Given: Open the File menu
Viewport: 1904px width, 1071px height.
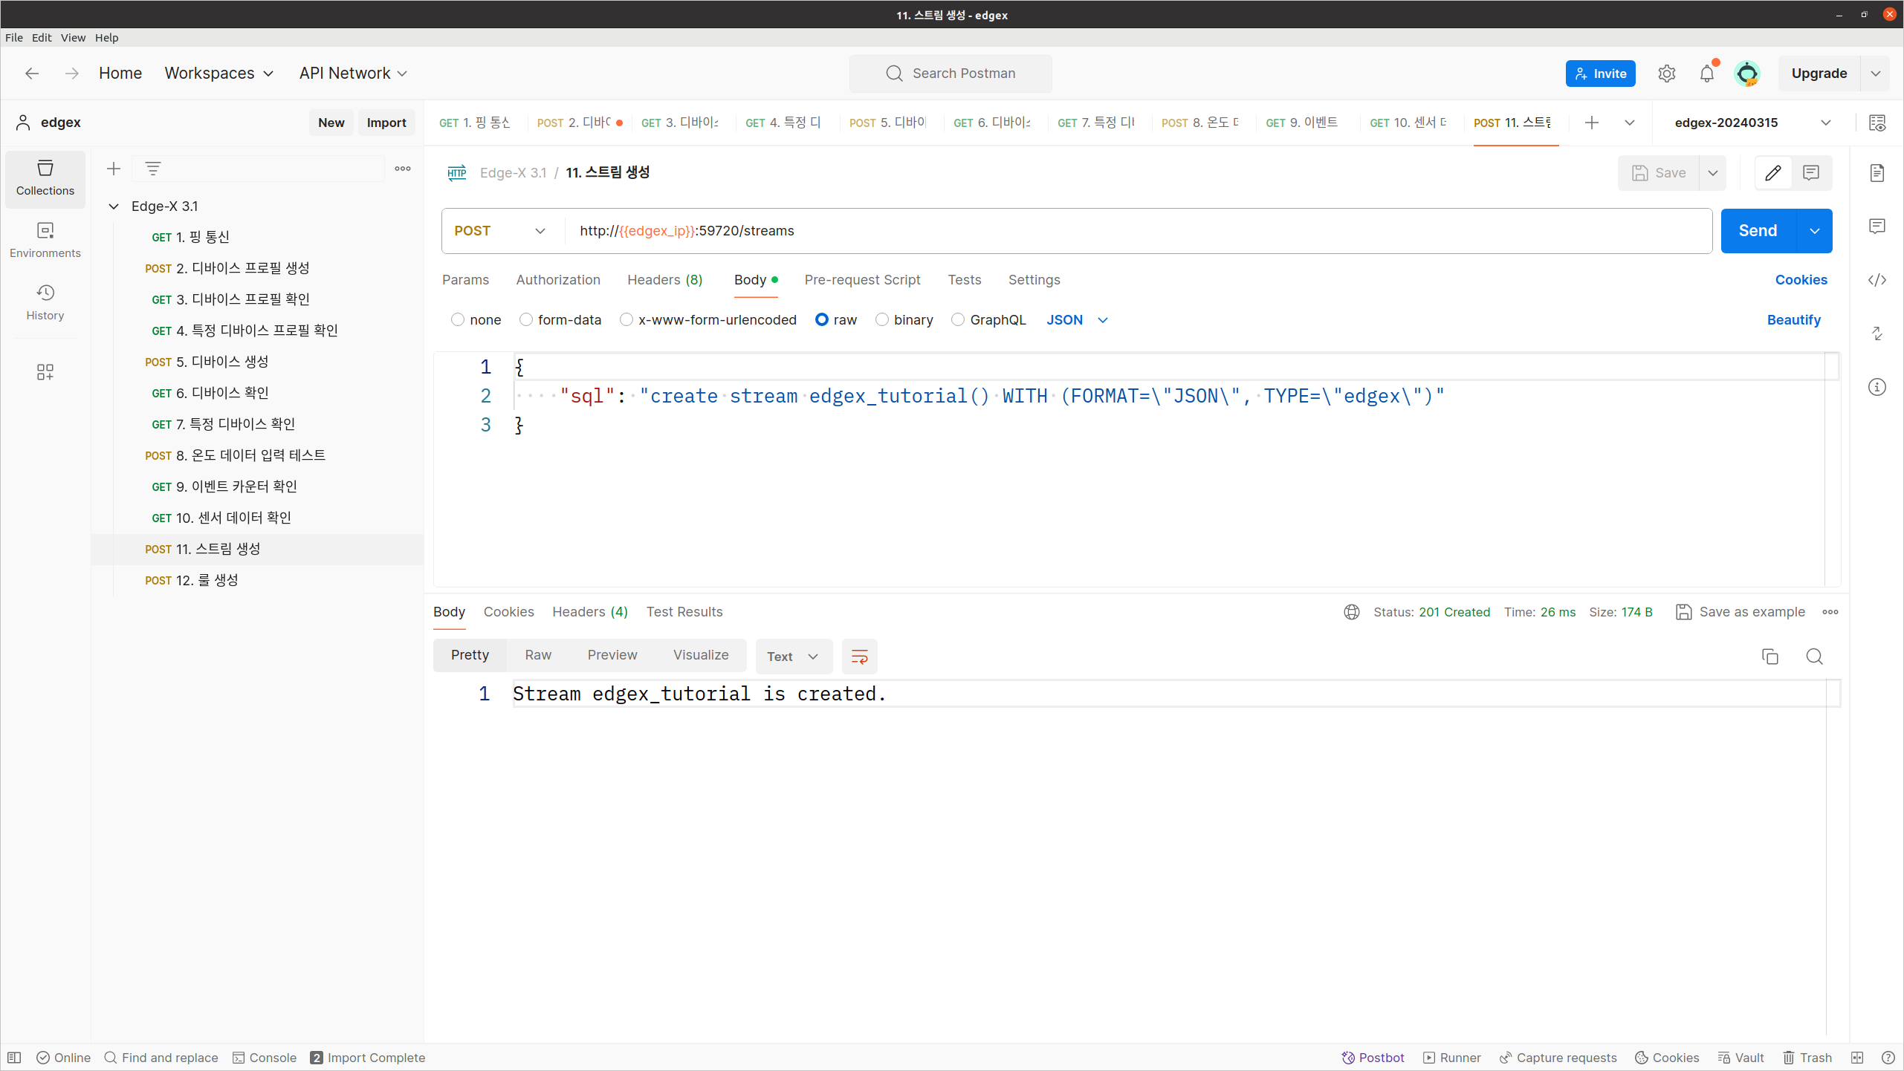Looking at the screenshot, I should tap(14, 38).
